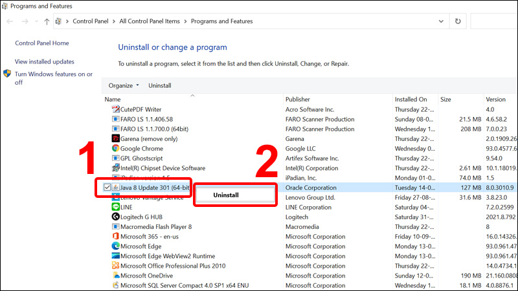Click the FARO LS 1.1.700.0 (64bit) icon
Image resolution: width=518 pixels, height=291 pixels.
[x=115, y=129]
